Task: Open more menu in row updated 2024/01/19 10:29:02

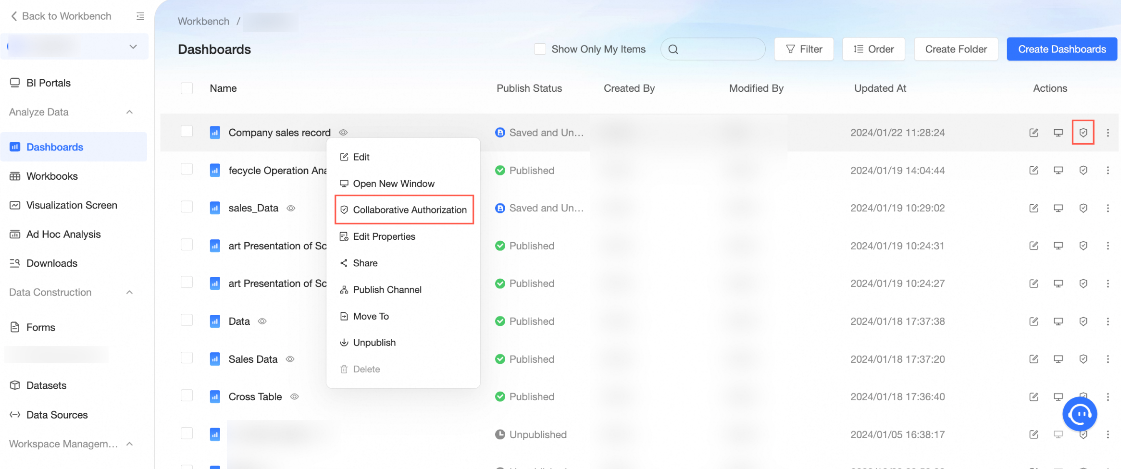Action: point(1108,208)
